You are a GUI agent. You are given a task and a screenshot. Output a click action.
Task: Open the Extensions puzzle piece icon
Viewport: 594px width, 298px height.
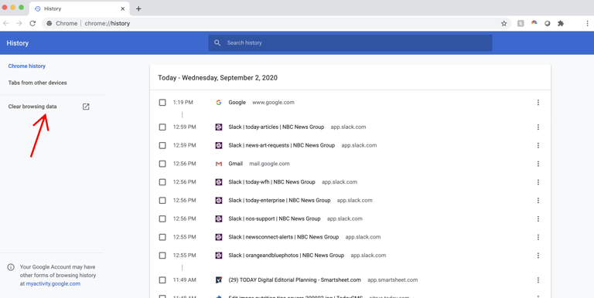[x=561, y=23]
